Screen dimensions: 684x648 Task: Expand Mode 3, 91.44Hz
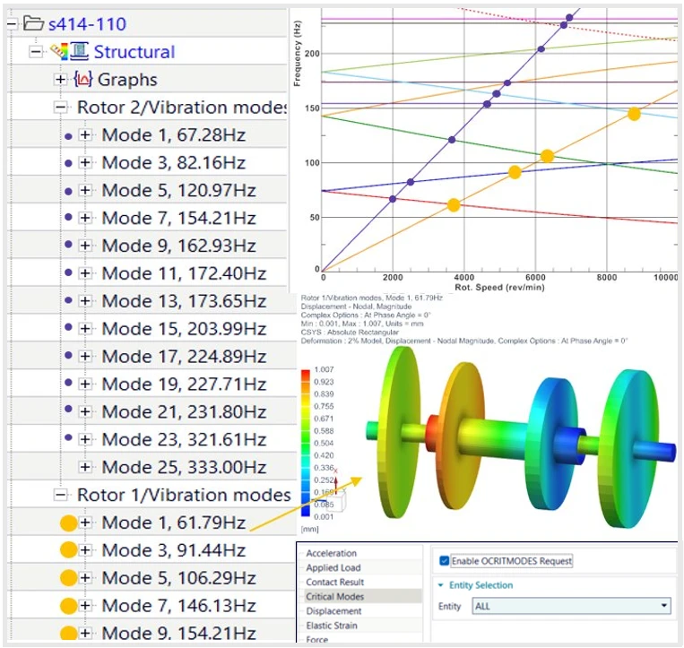(85, 550)
